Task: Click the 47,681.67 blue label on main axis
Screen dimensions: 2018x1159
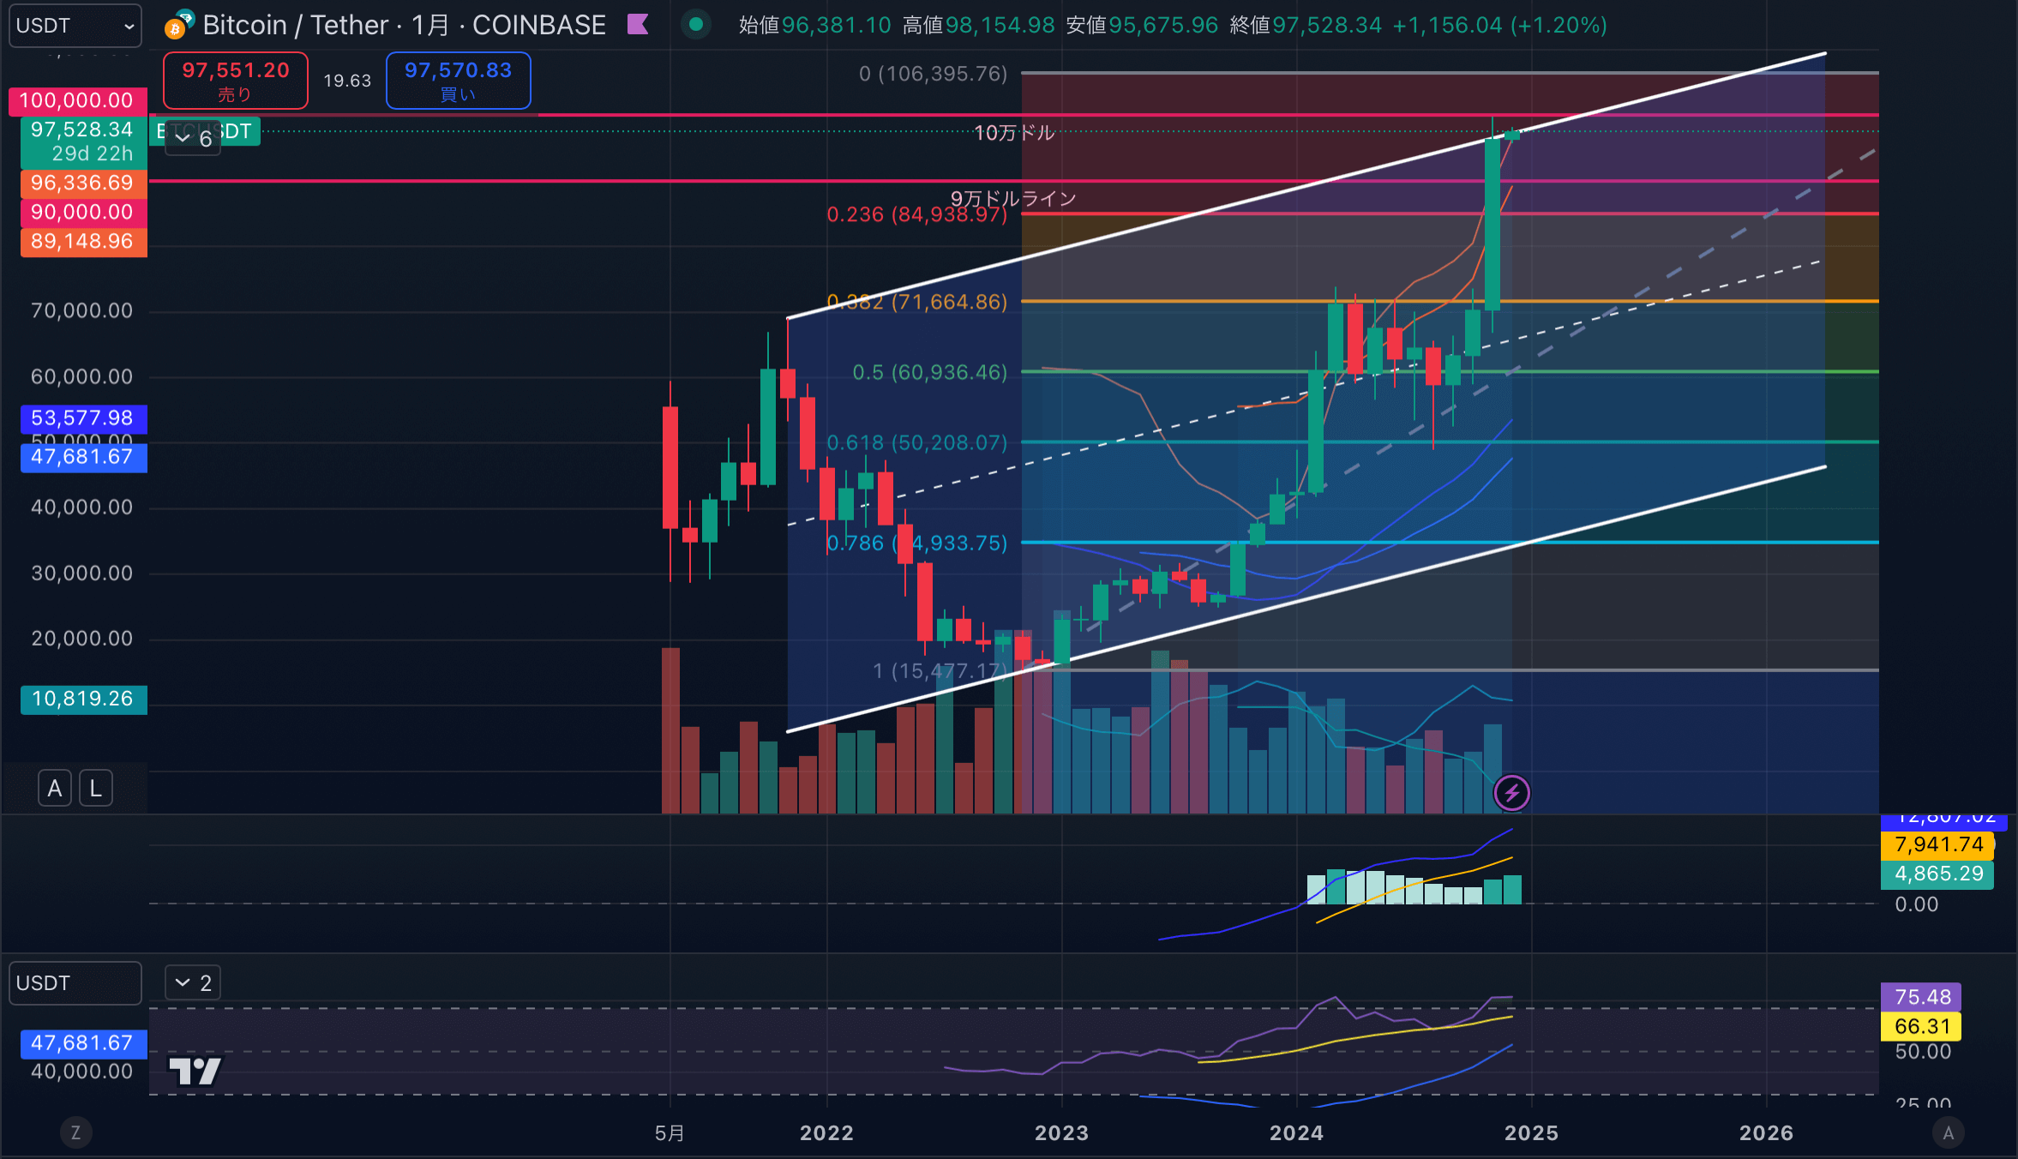Action: pos(83,457)
